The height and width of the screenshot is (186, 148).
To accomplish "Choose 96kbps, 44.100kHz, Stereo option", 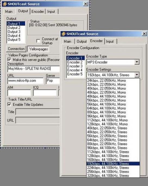I will click(113, 148).
